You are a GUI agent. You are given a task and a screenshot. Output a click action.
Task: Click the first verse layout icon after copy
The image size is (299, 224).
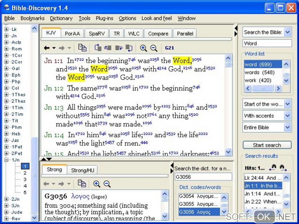tap(98, 48)
